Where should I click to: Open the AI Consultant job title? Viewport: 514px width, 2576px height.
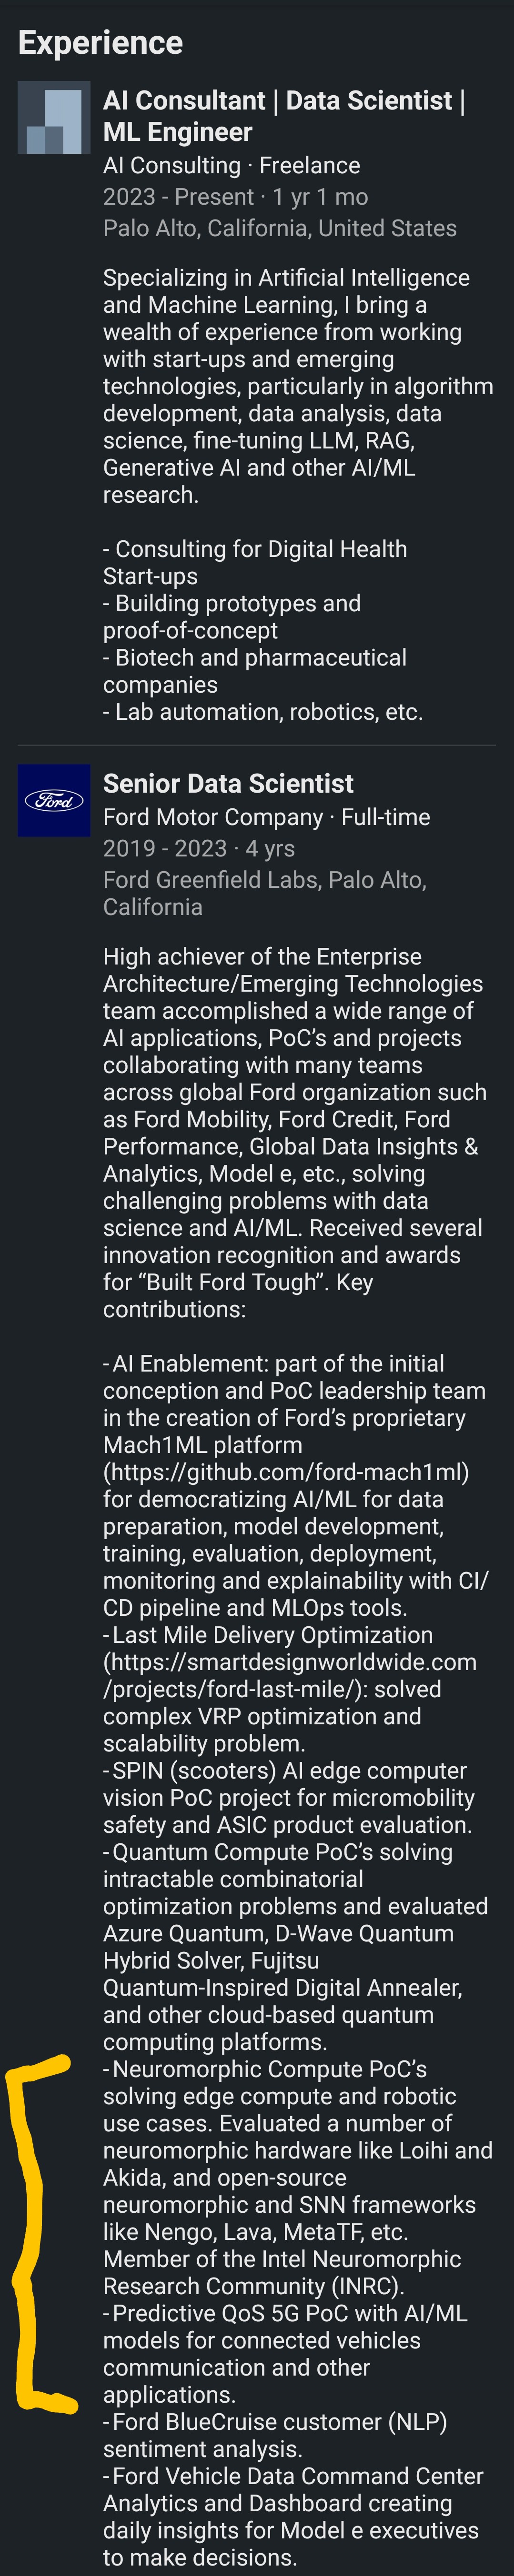(x=283, y=116)
